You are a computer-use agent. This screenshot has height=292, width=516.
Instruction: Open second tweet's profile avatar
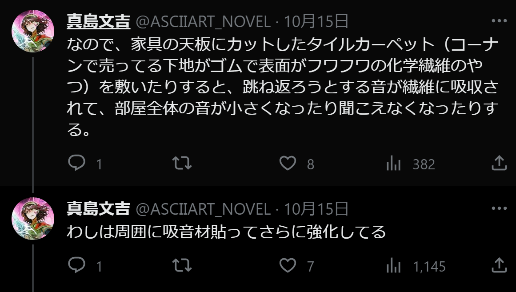click(33, 219)
